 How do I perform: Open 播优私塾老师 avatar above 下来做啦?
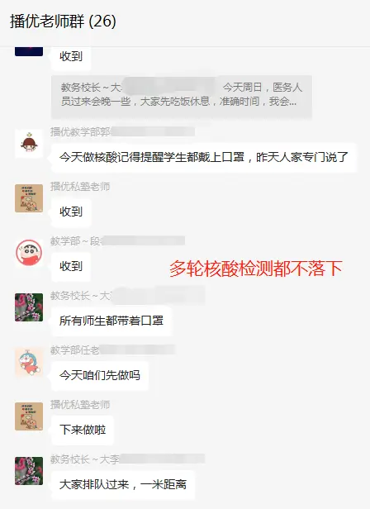pos(29,416)
